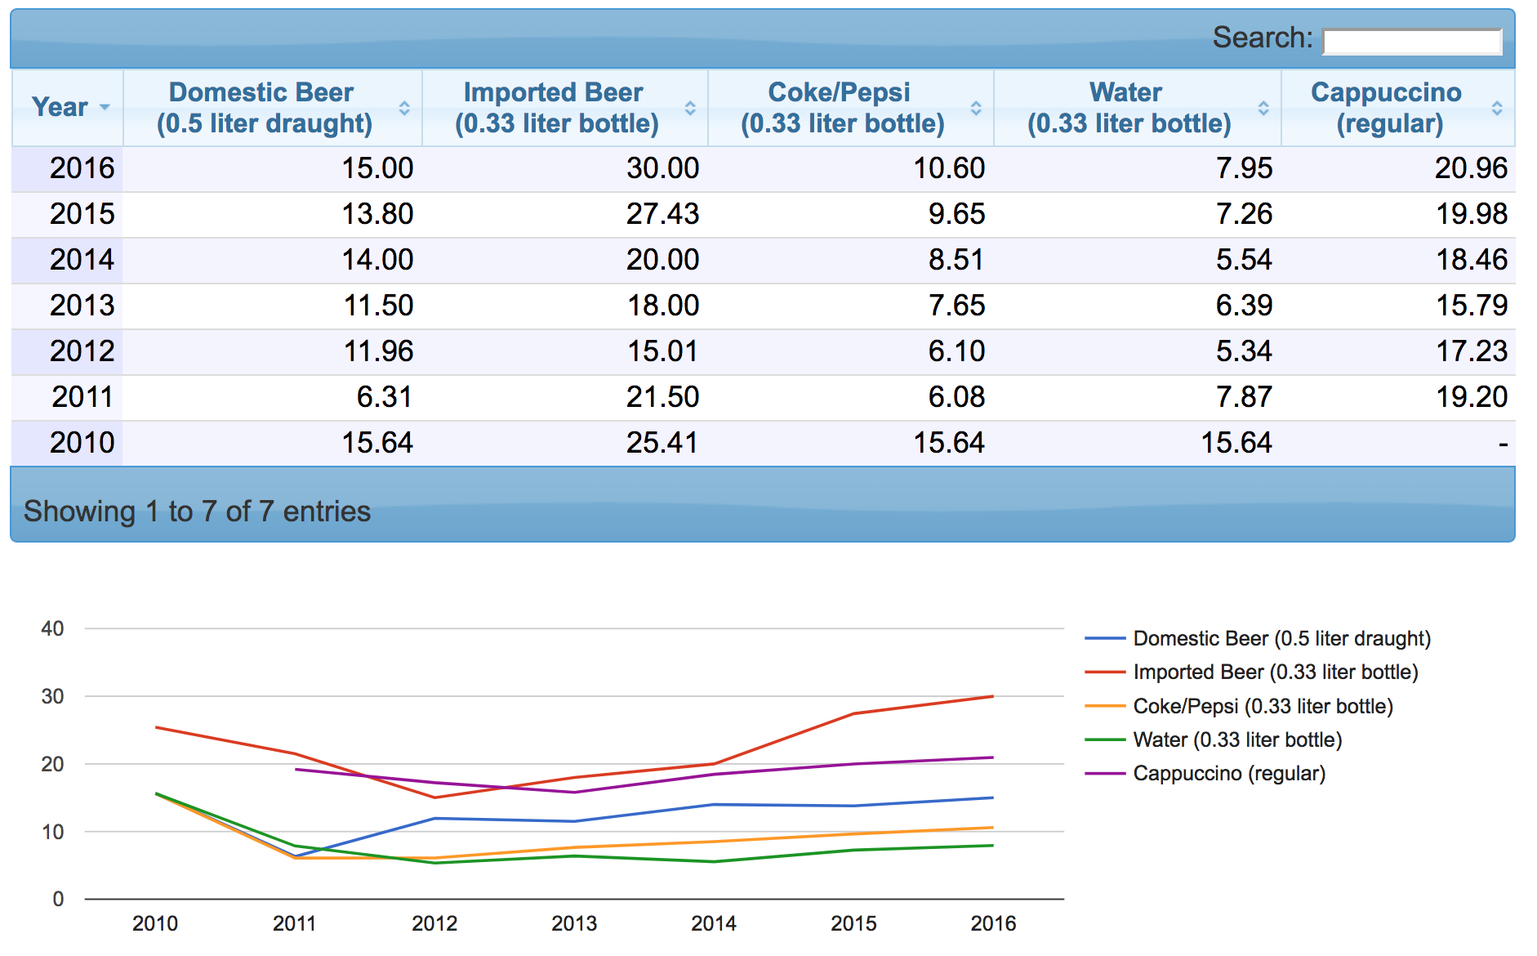Select the 2016 year cell in the table
Image resolution: width=1537 pixels, height=956 pixels.
(x=67, y=169)
